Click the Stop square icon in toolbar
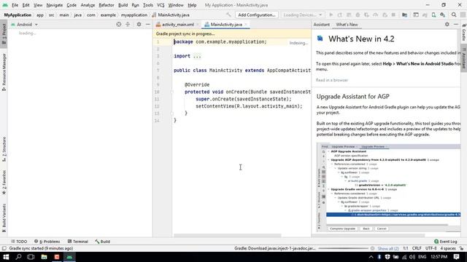The image size is (467, 262). 393,15
